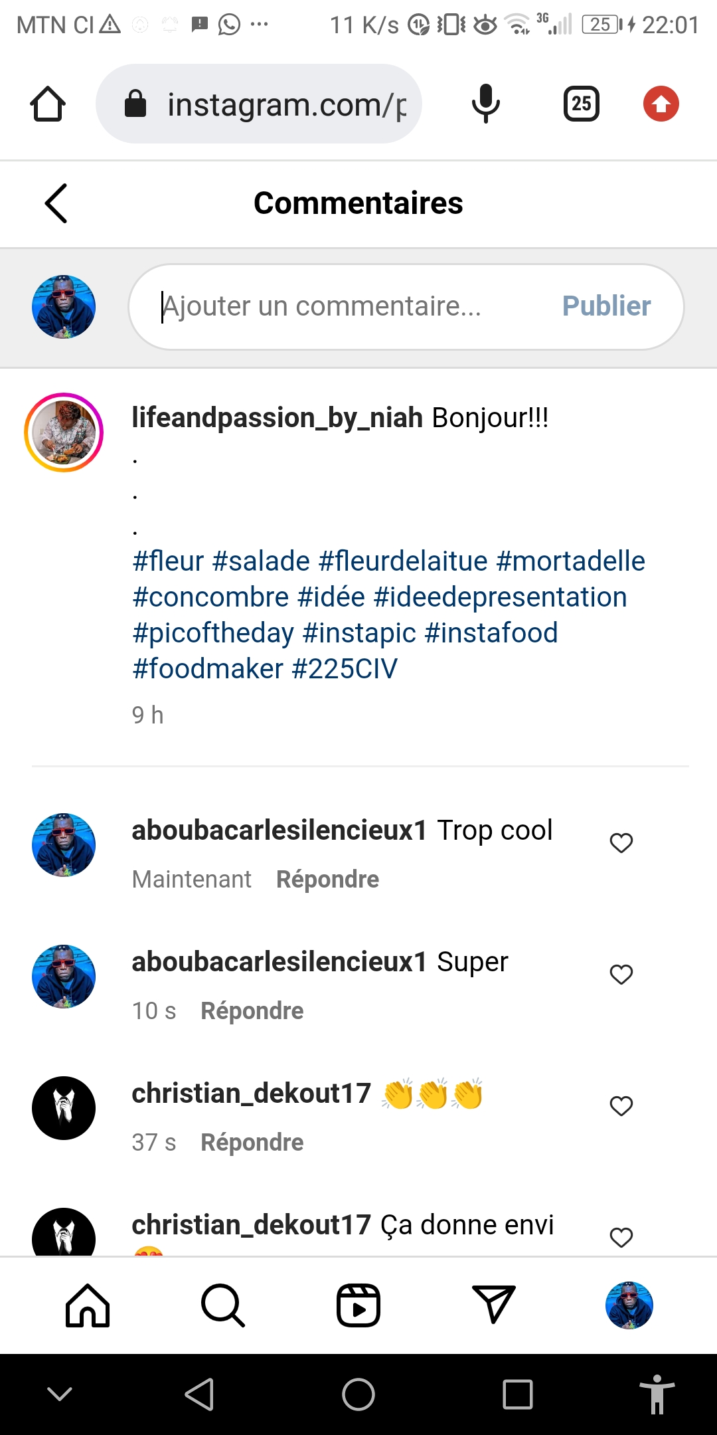Open Instagram search with the magnifier icon
Image resolution: width=717 pixels, height=1435 pixels.
tap(223, 1305)
